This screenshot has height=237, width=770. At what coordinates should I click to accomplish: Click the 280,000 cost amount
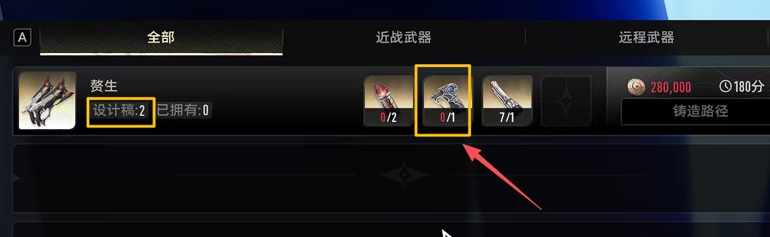(670, 87)
